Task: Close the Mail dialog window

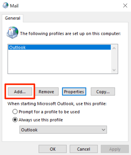Action: point(125,6)
